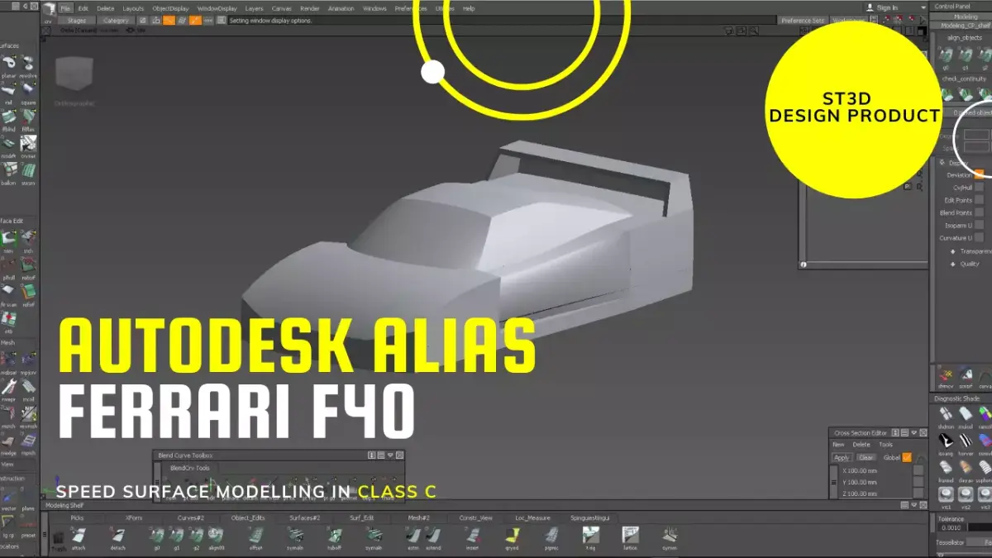Click Apply in Cross Section Editor
The width and height of the screenshot is (992, 558).
842,457
